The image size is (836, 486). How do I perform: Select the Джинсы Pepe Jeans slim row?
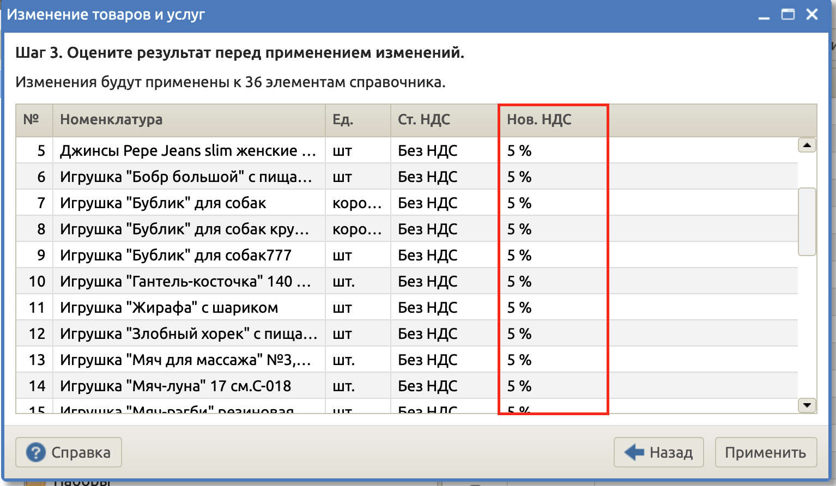(187, 151)
